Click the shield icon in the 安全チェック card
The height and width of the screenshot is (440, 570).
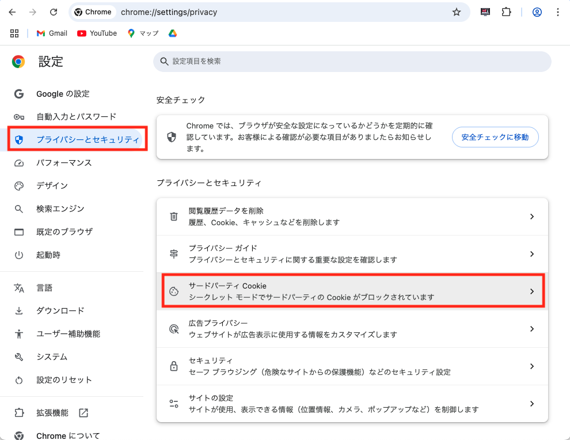pos(172,137)
